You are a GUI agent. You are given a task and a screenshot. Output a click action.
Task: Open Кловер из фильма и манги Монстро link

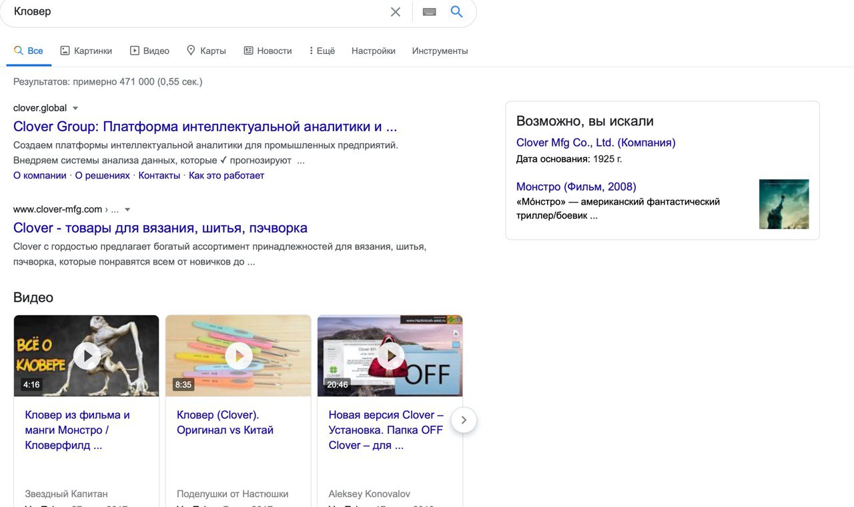pyautogui.click(x=77, y=430)
